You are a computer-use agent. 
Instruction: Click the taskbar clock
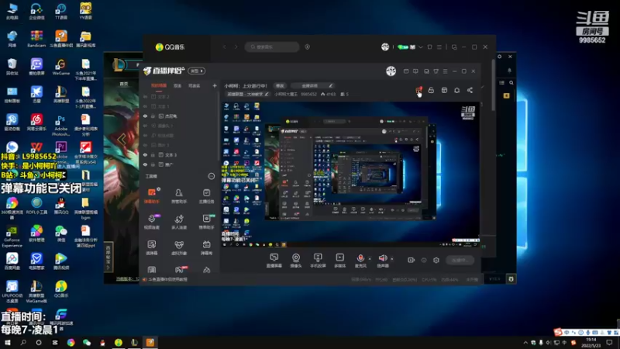point(591,343)
